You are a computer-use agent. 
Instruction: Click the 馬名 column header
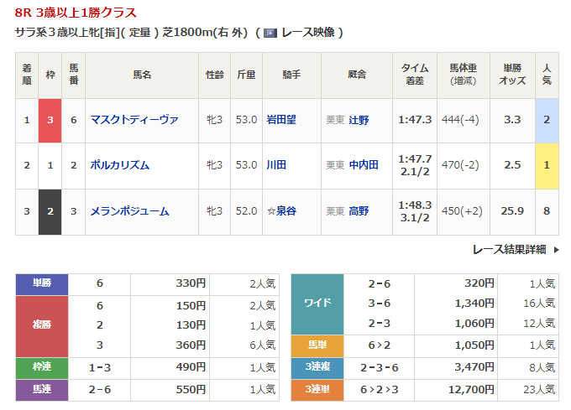141,75
